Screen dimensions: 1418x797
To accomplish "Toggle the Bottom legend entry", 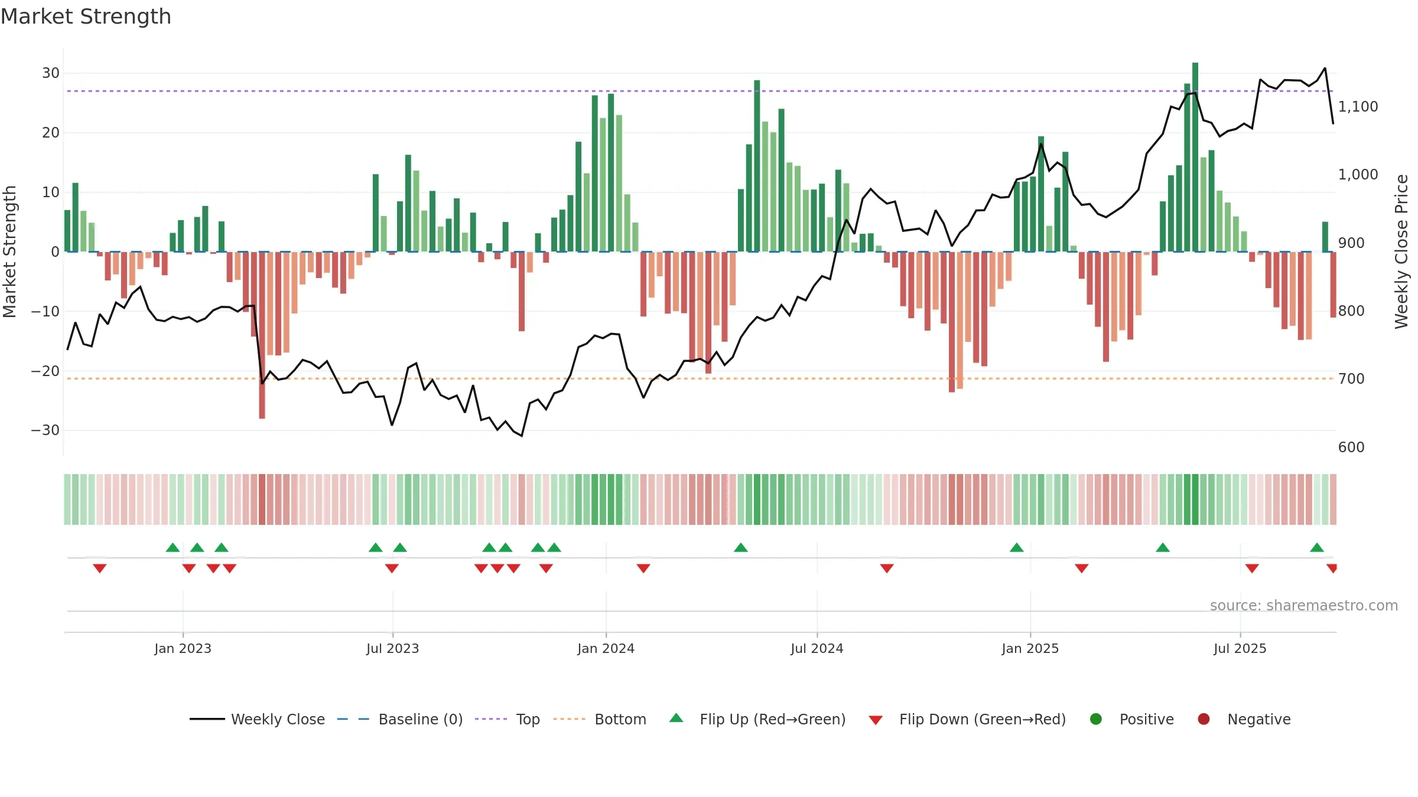I will pos(600,719).
